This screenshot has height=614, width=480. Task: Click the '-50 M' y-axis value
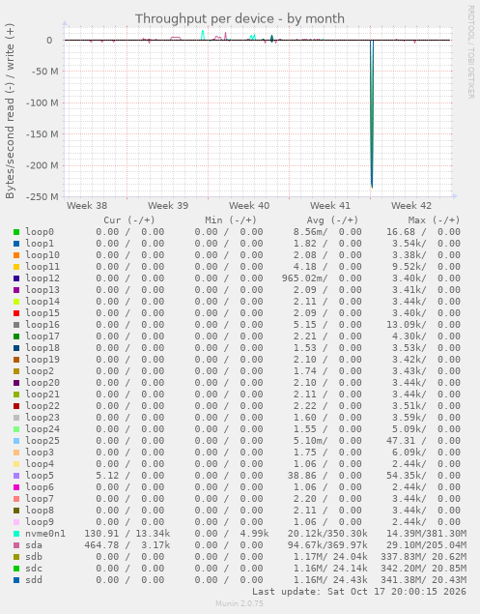click(44, 72)
